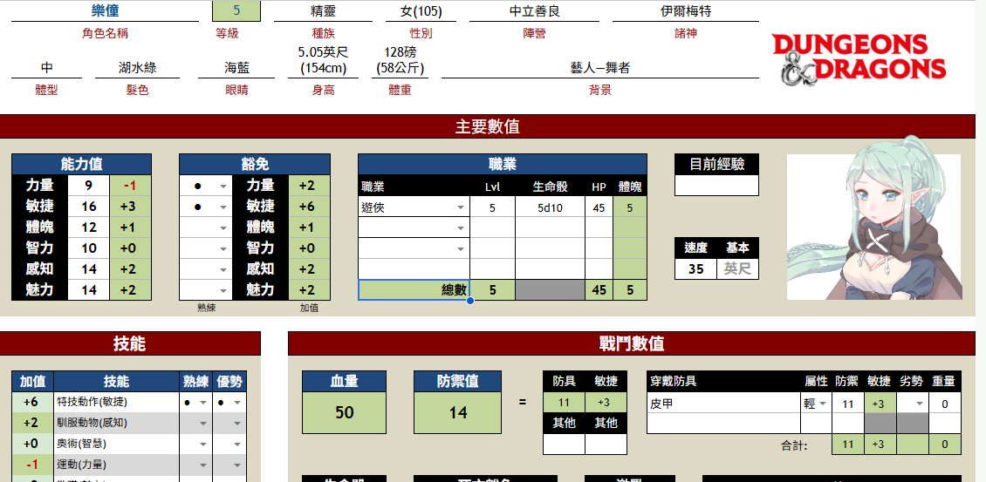This screenshot has height=482, width=986.
Task: Click the 英尺 speed unit cell
Action: point(737,269)
